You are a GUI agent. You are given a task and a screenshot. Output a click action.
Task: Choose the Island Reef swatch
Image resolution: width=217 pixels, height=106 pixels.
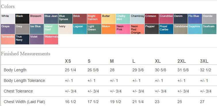[51, 29]
